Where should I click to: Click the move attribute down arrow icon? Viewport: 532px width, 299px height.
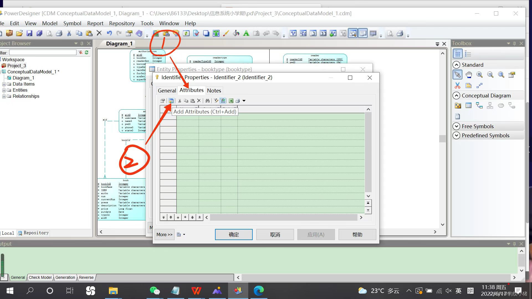coord(185,217)
